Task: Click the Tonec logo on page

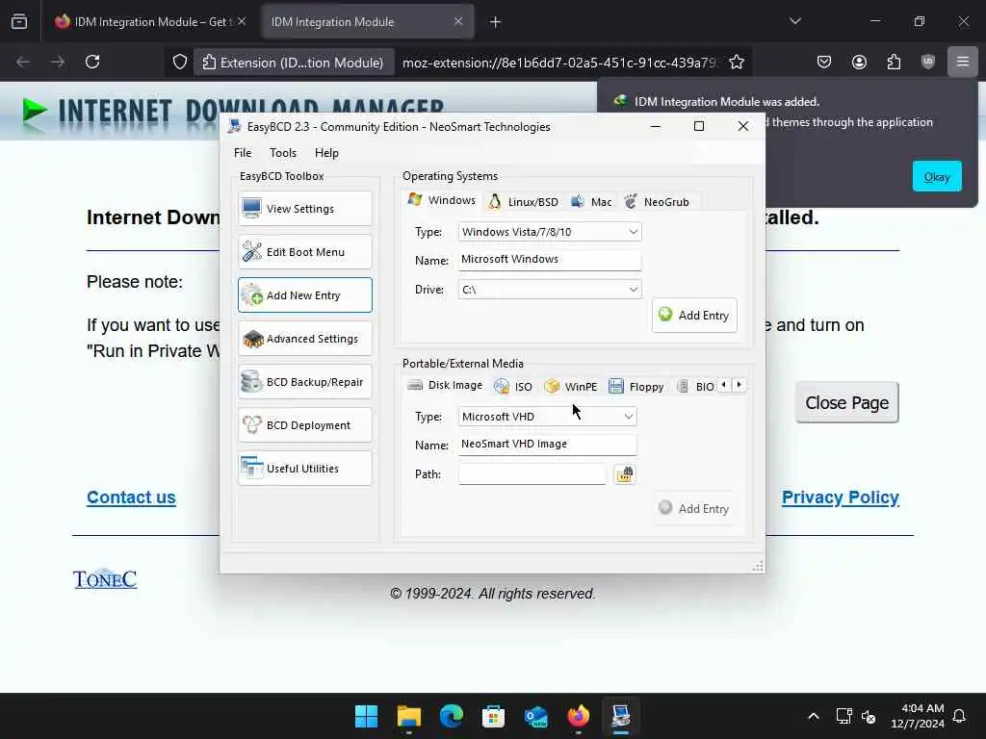Action: pyautogui.click(x=105, y=578)
